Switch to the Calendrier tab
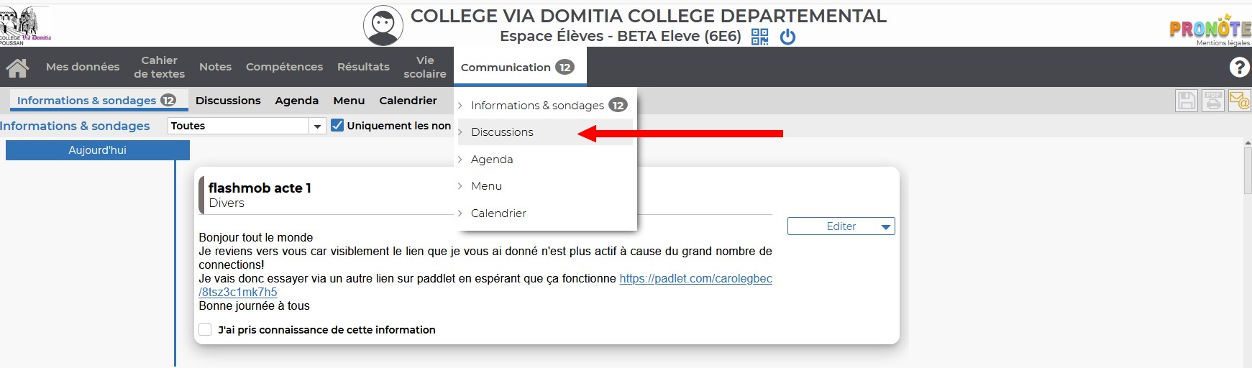Image resolution: width=1252 pixels, height=368 pixels. pyautogui.click(x=408, y=101)
